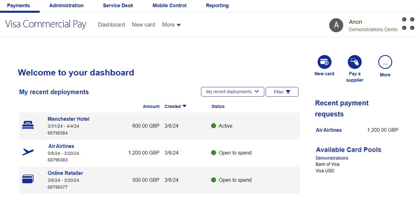Open the More ellipsis circle icon
Image resolution: width=418 pixels, height=197 pixels.
(x=385, y=62)
